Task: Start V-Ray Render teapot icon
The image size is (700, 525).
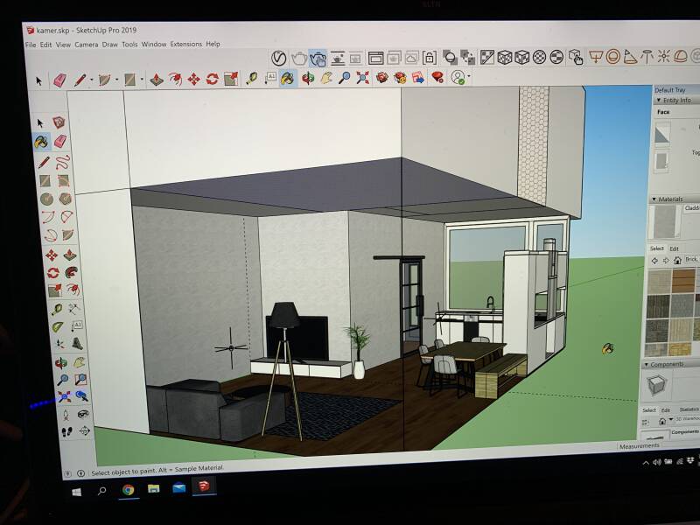Action: tap(298, 59)
